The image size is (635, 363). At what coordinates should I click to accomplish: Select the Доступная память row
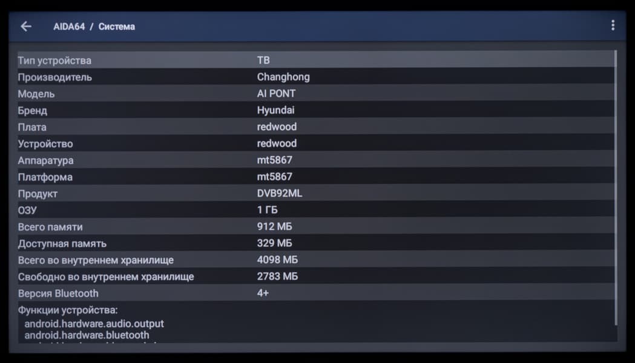[x=315, y=243]
